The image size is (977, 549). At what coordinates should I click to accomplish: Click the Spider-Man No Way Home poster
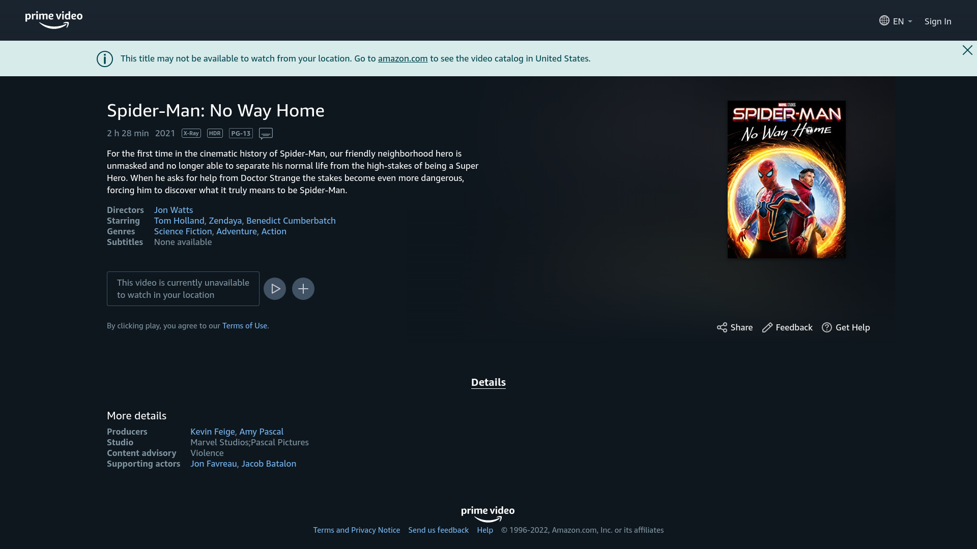point(787,179)
